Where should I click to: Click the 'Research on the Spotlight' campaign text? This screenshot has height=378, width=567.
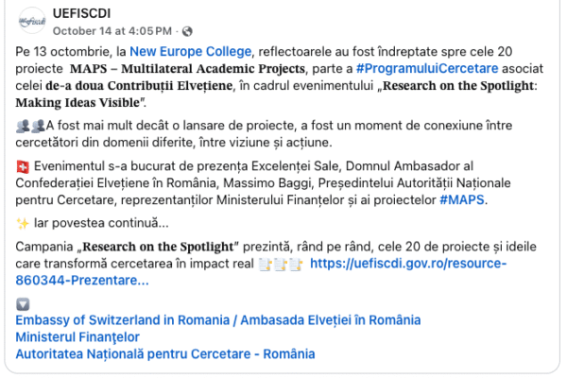pos(158,247)
